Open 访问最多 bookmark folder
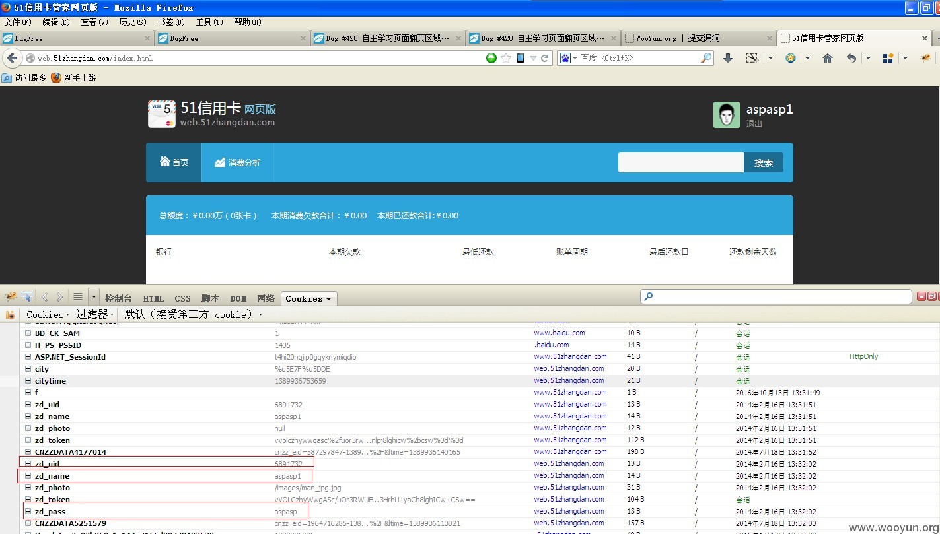 (24, 77)
